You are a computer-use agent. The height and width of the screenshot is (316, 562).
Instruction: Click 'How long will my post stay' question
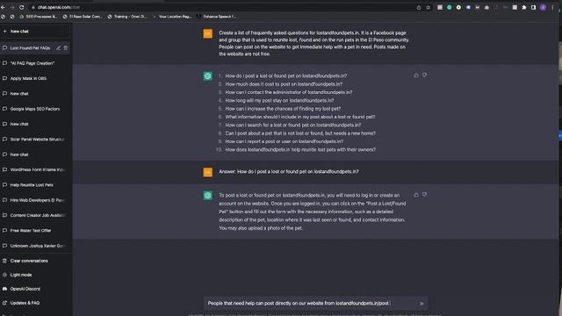(279, 101)
